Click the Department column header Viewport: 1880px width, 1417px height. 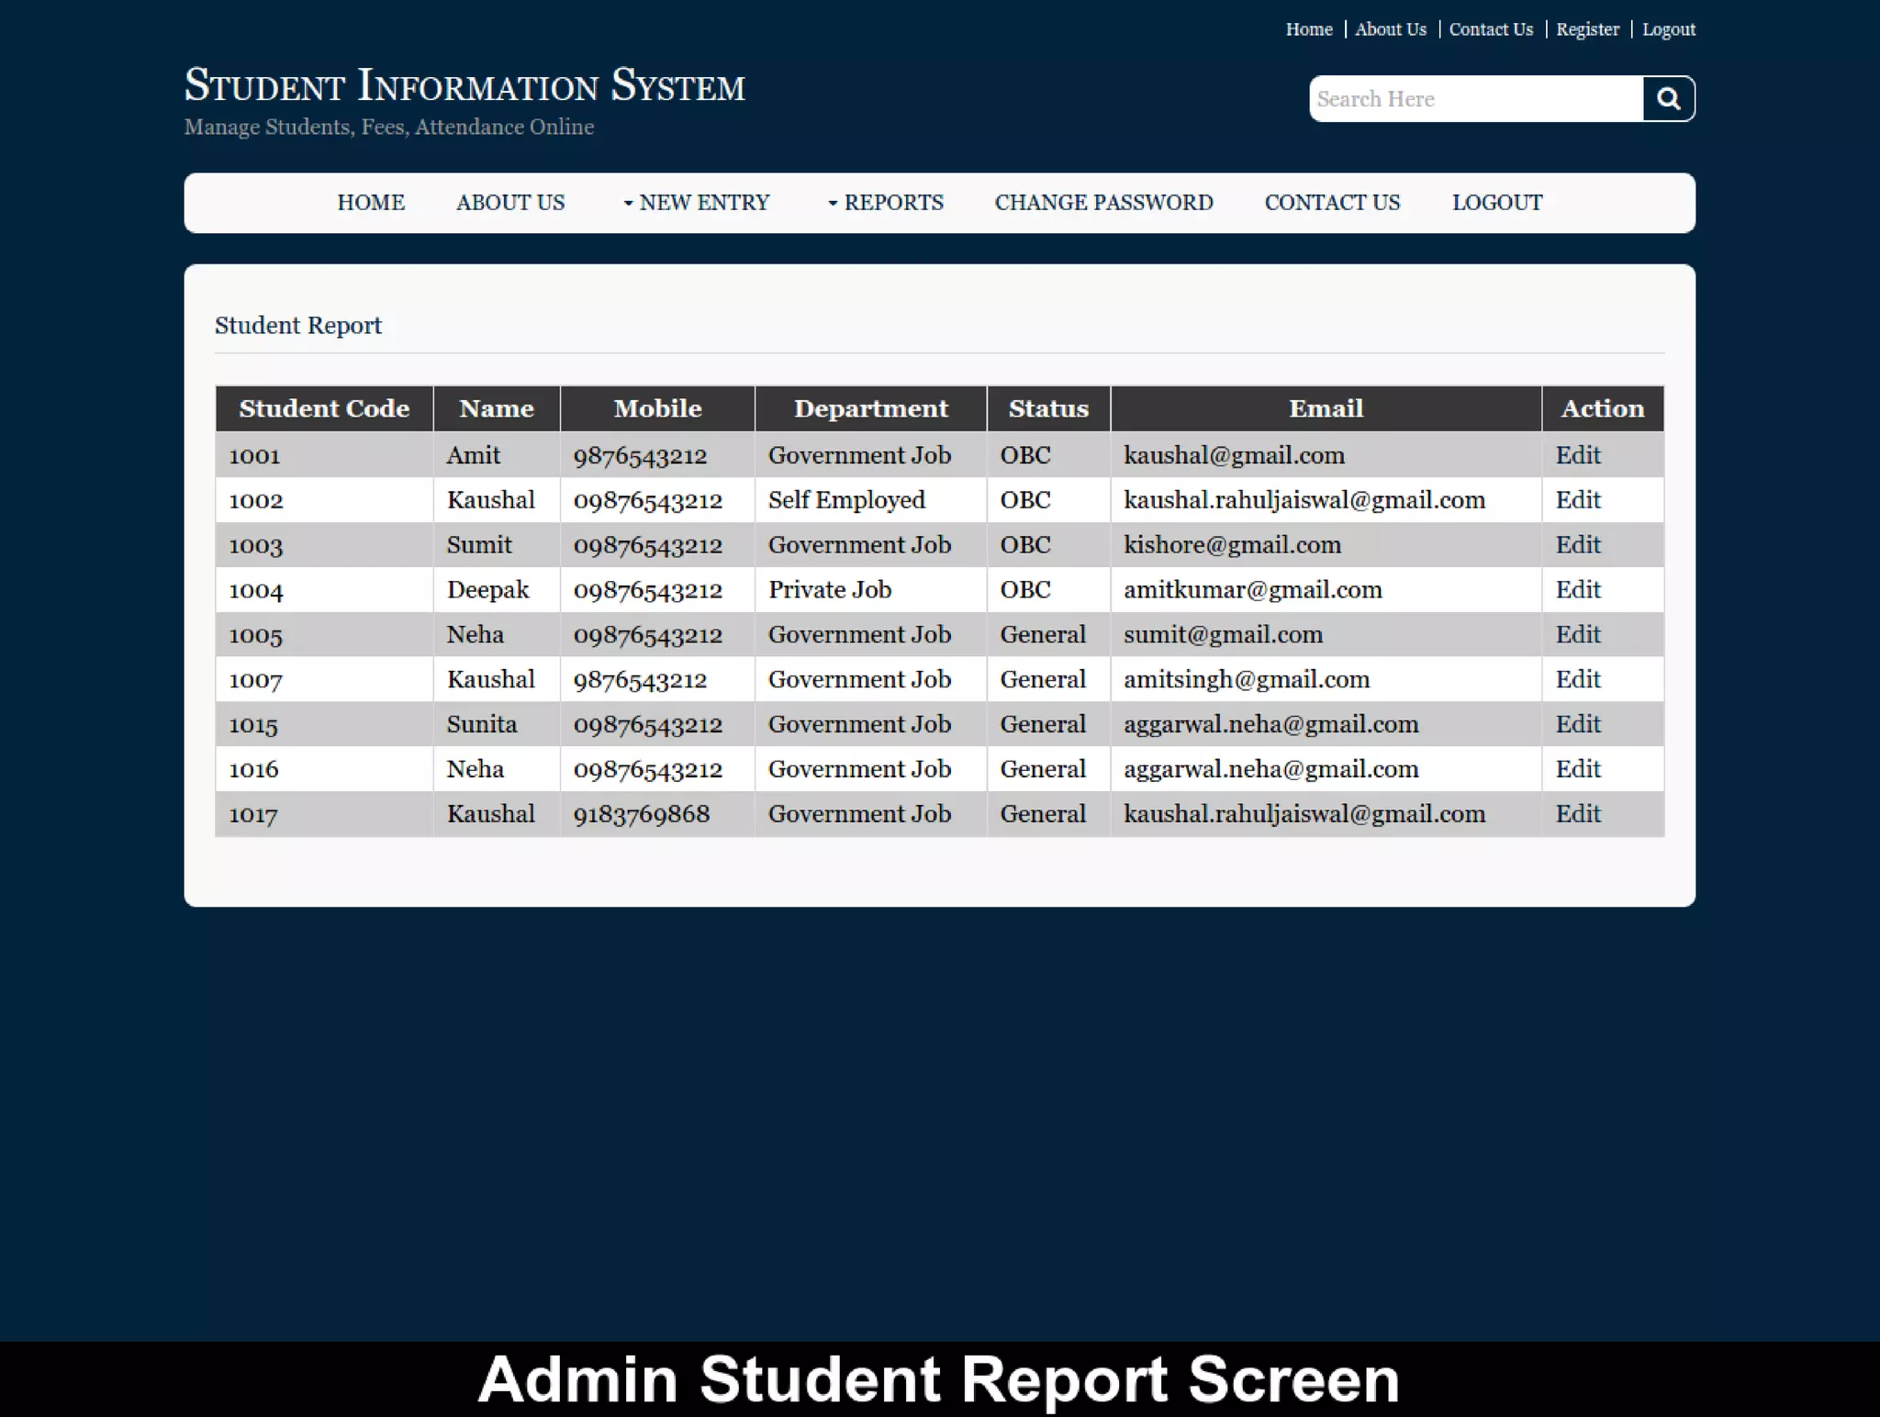(x=870, y=409)
